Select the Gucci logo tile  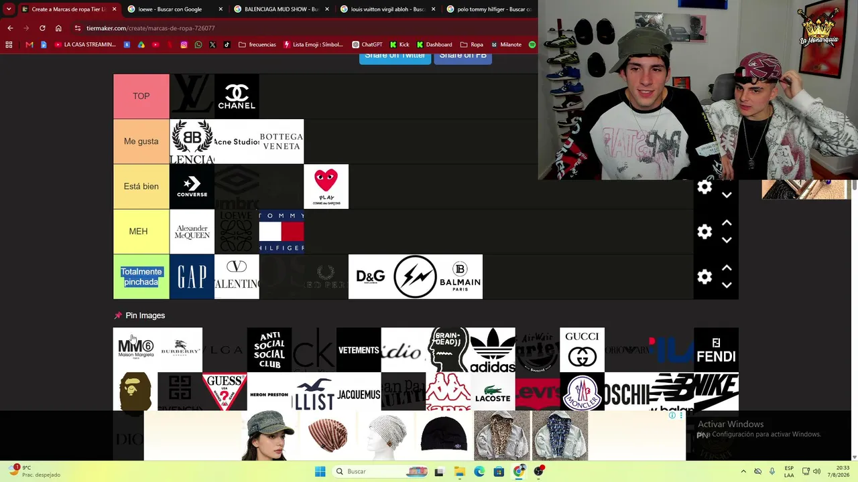coord(582,349)
